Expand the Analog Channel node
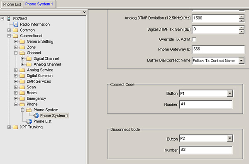Image resolution: width=249 pixels, height=164 pixels. pyautogui.click(x=22, y=64)
